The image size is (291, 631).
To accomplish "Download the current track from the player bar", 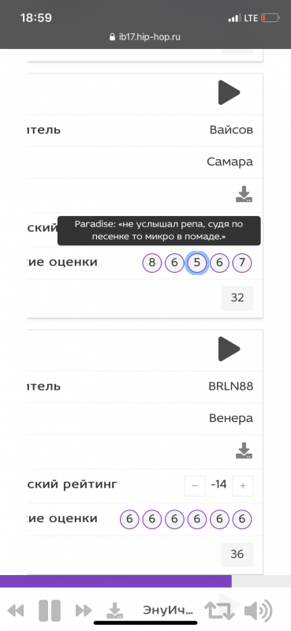I will (114, 610).
